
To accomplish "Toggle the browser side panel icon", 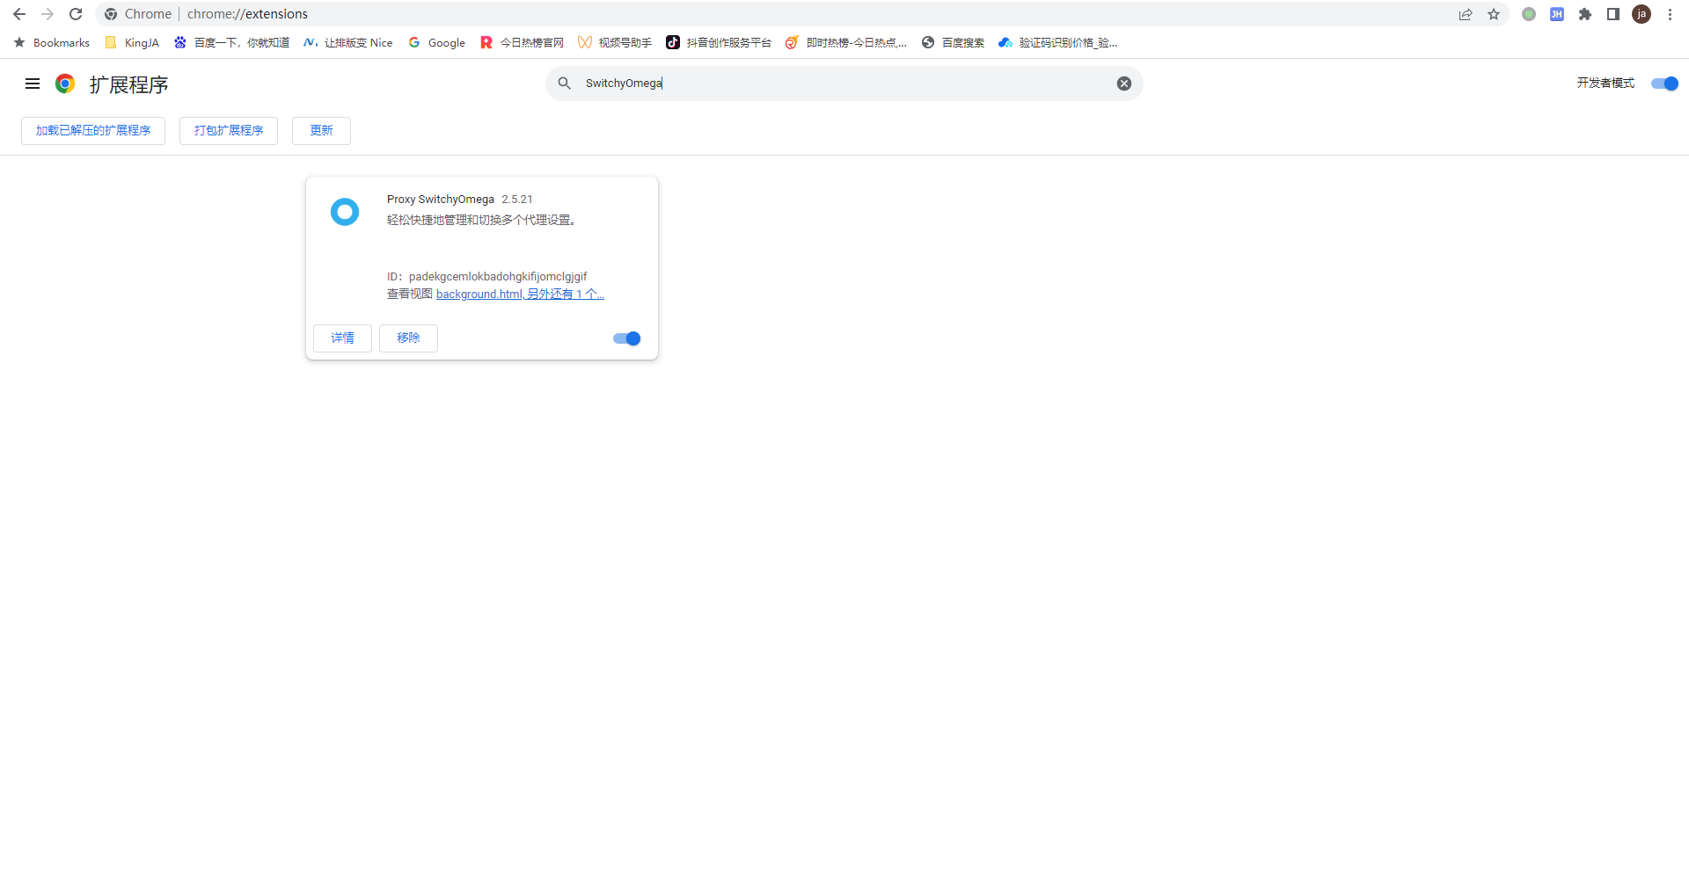I will (1613, 14).
